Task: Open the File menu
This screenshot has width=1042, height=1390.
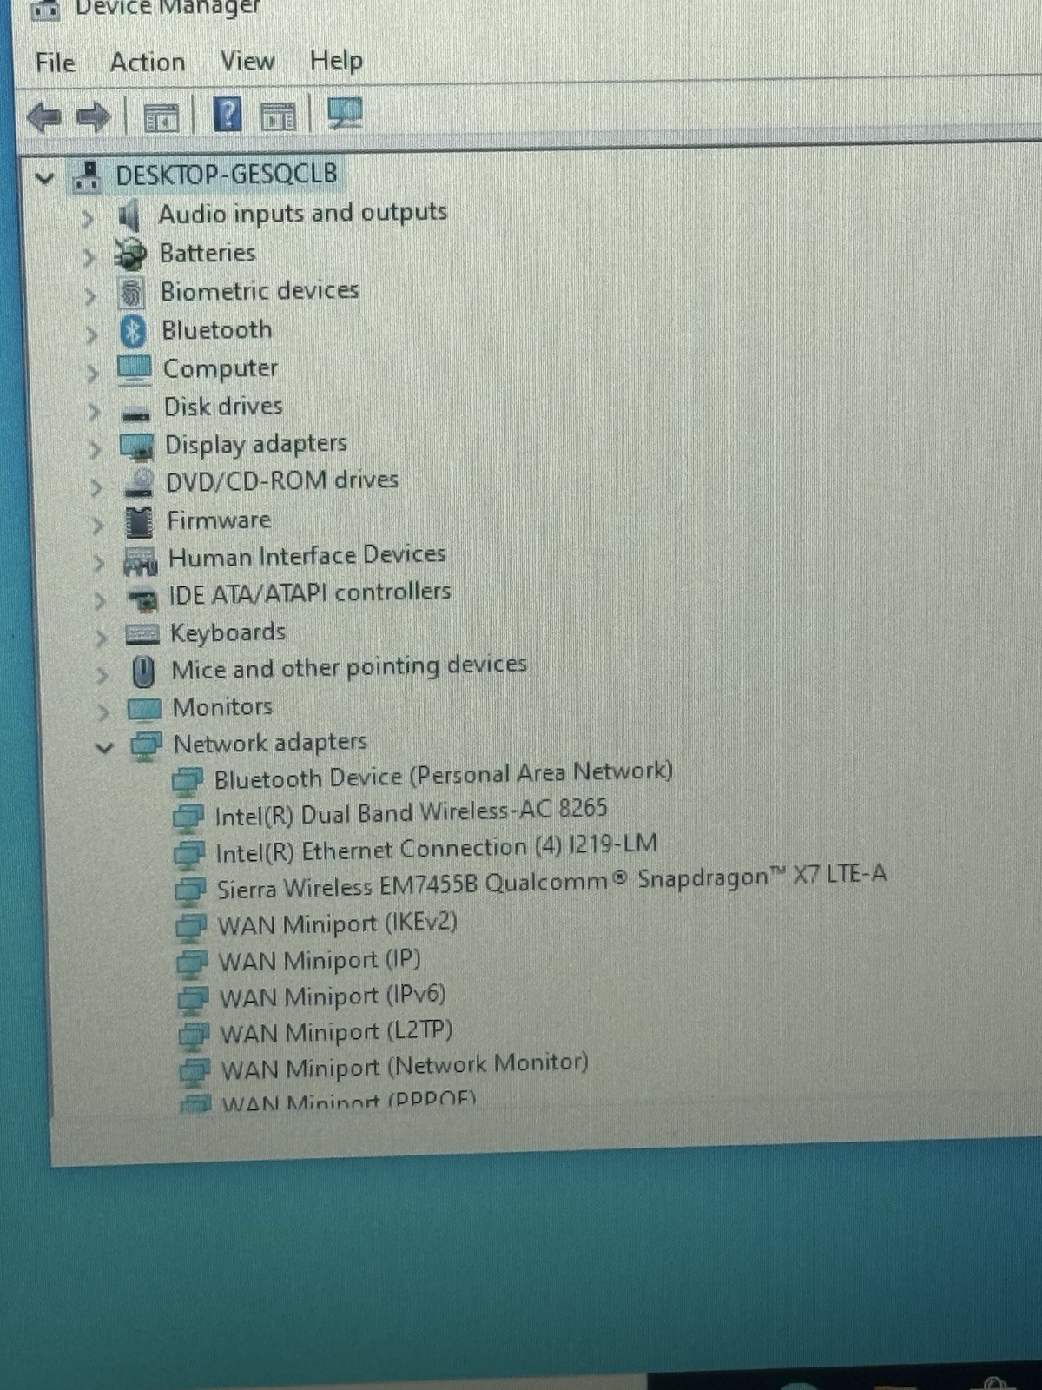Action: click(x=55, y=63)
